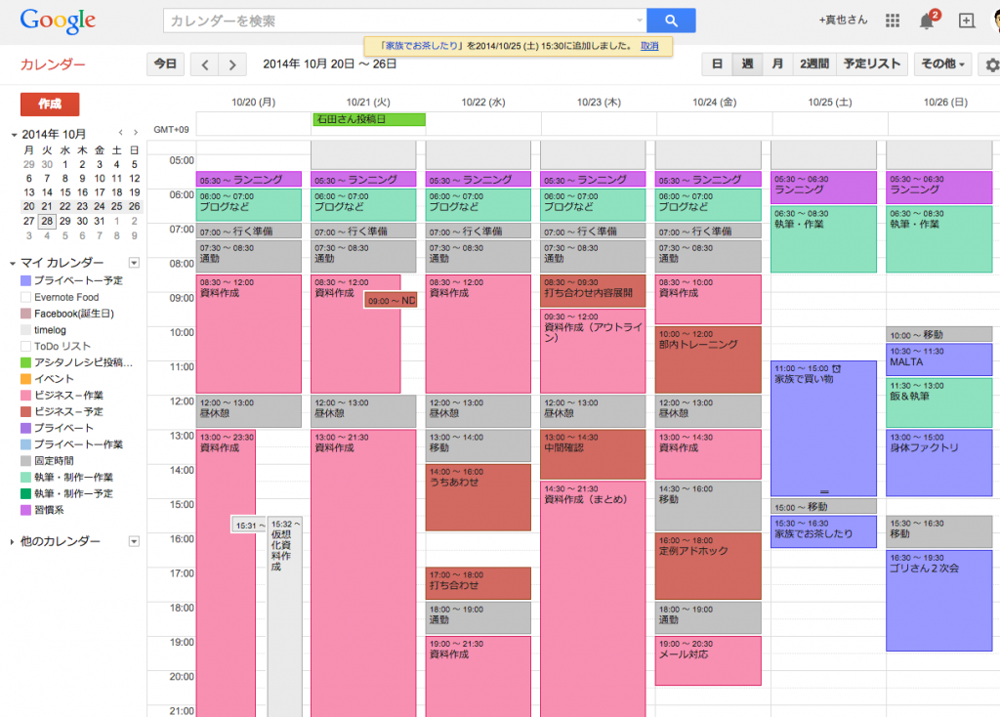This screenshot has width=1000, height=717.
Task: Open the その他 dropdown menu
Action: [942, 64]
